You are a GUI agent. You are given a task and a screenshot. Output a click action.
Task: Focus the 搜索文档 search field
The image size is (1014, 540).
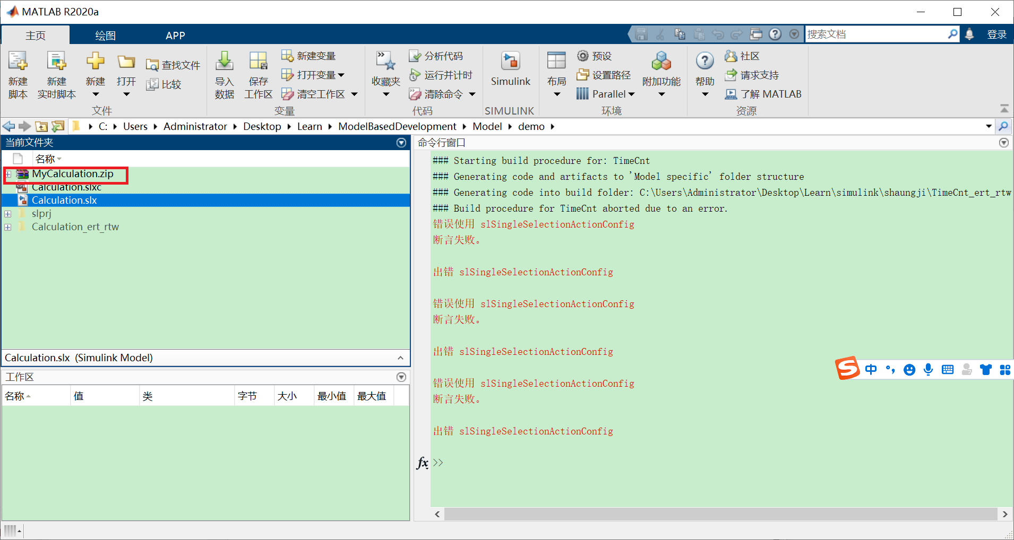[876, 34]
